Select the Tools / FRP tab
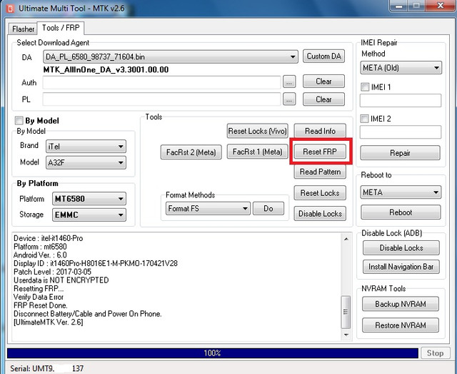Image resolution: width=457 pixels, height=374 pixels. [61, 28]
